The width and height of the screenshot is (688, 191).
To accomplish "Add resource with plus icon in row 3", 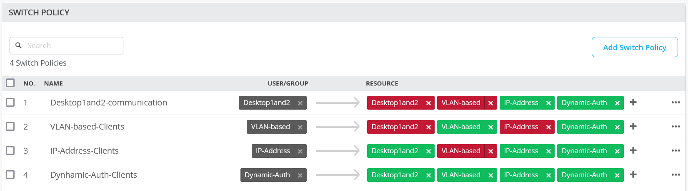I will click(633, 150).
